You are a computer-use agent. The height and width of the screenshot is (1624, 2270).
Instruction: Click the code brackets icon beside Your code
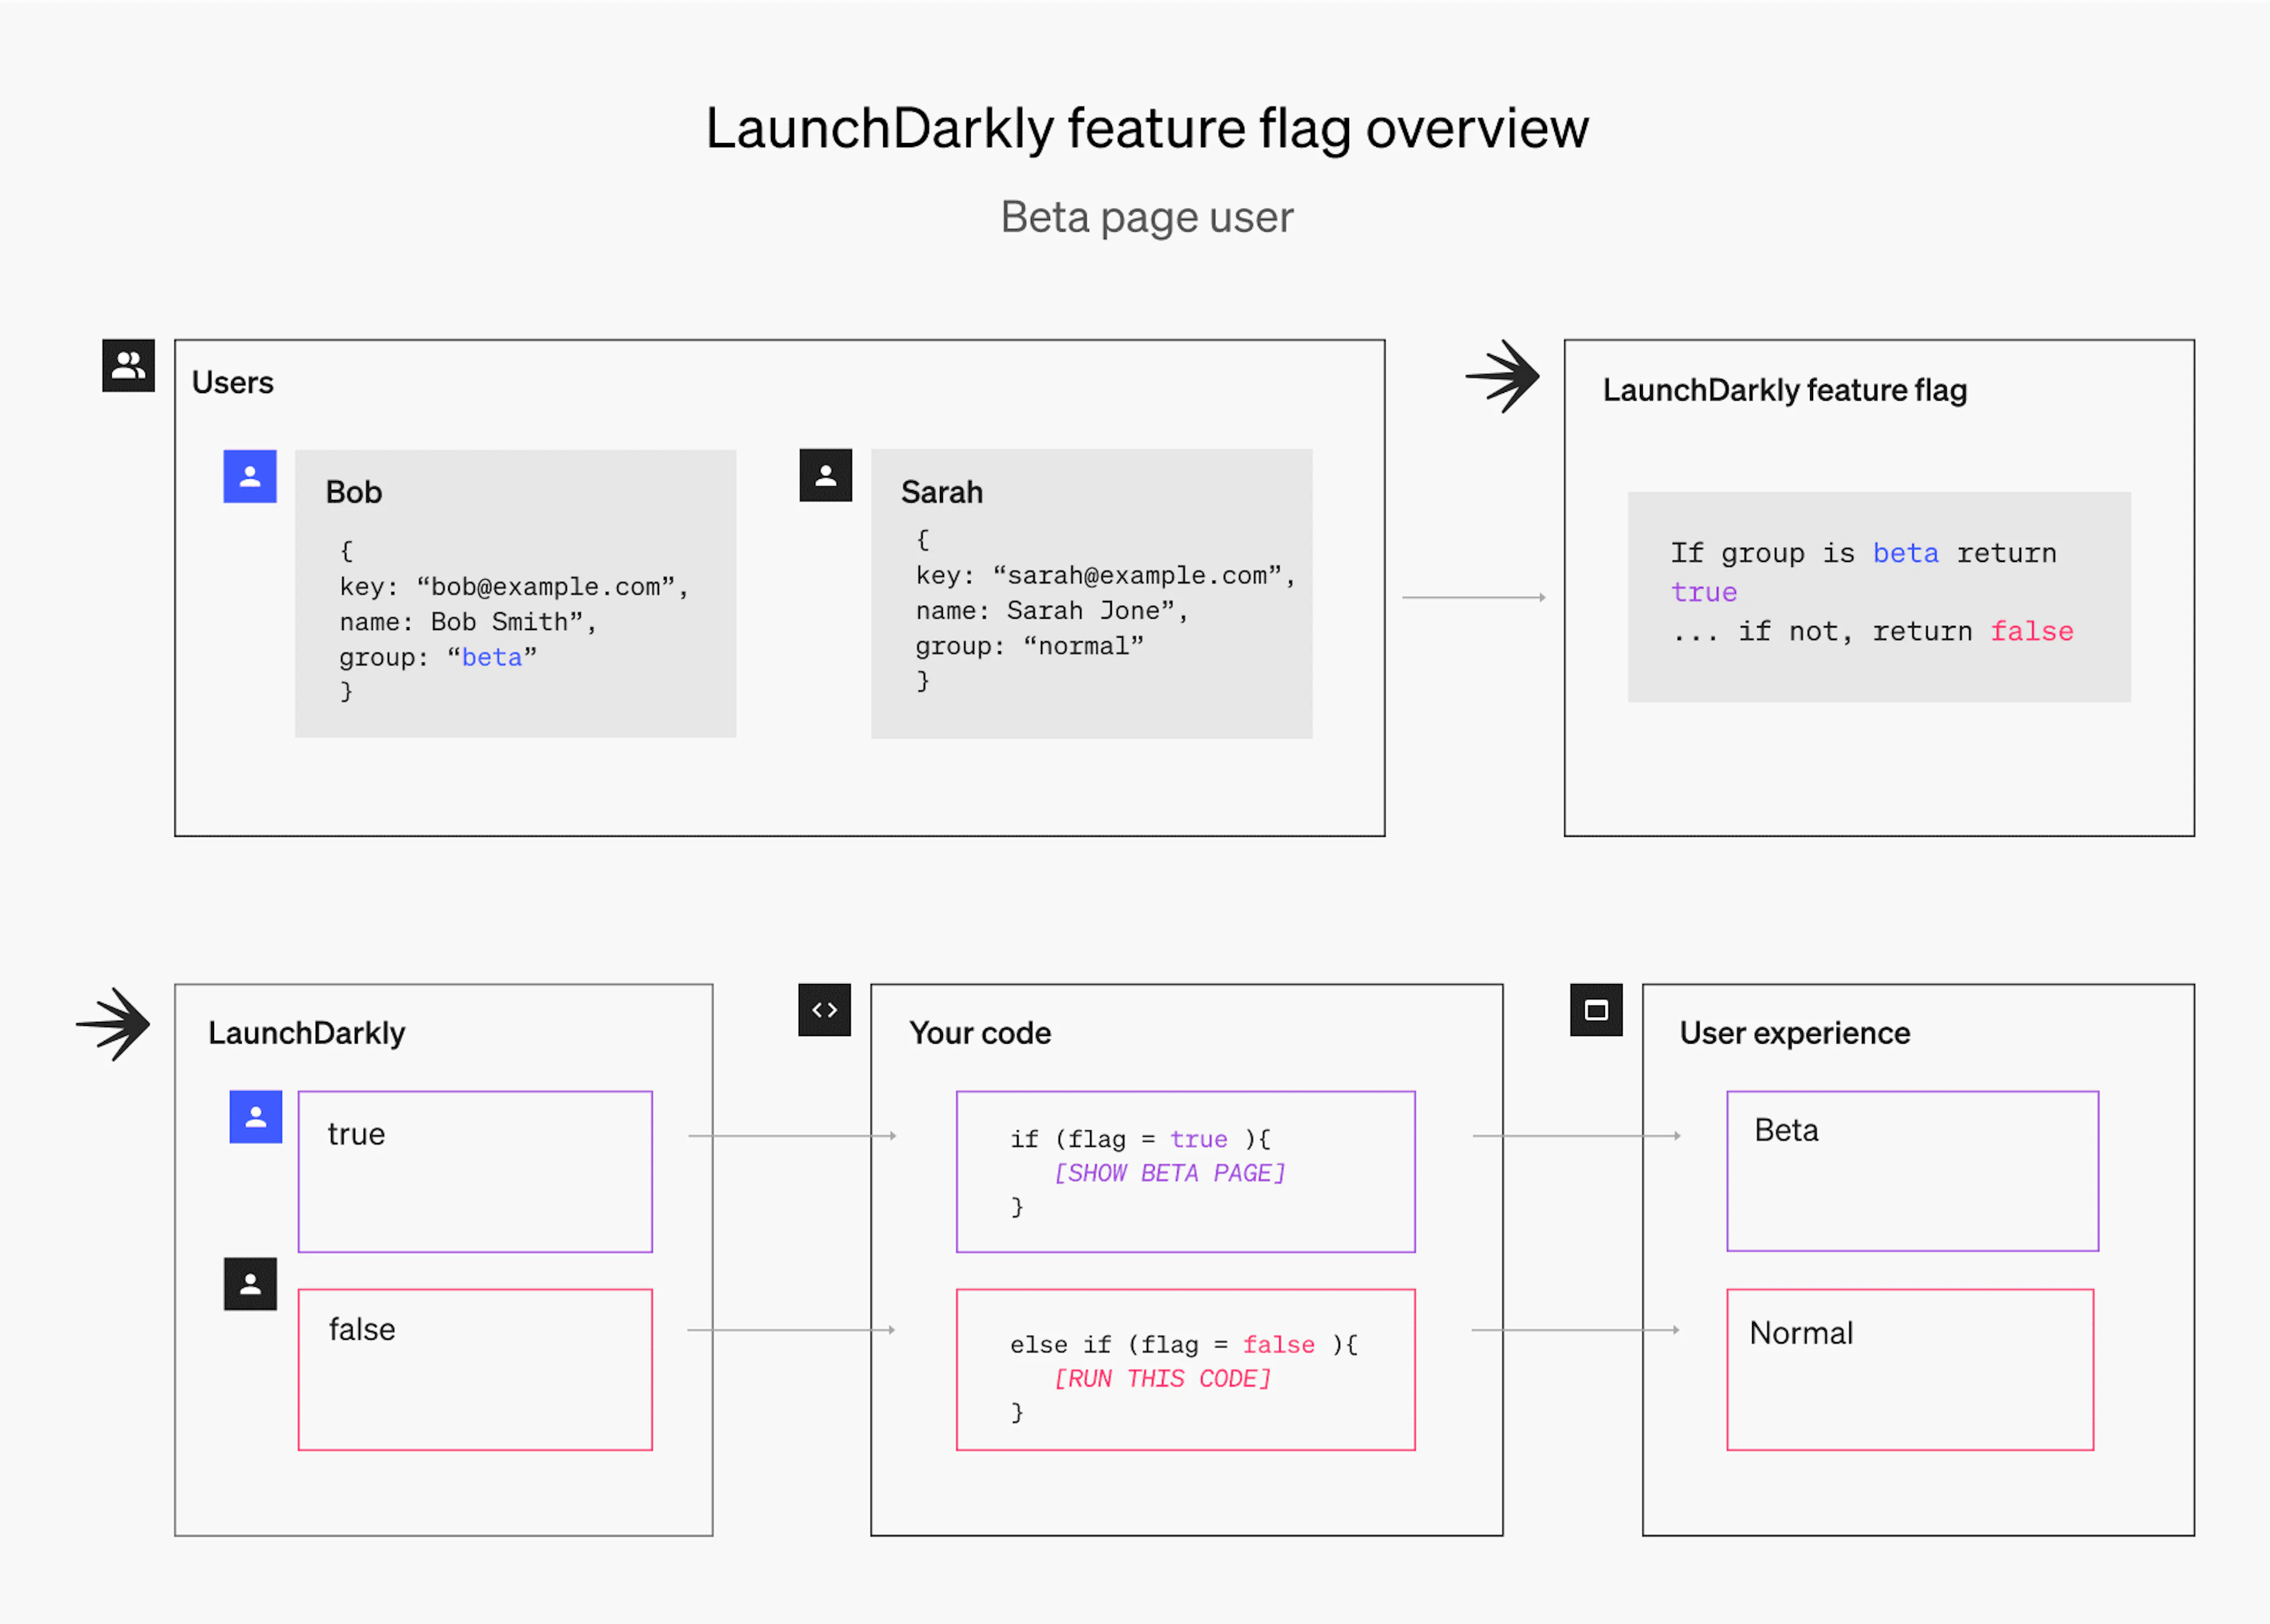point(824,1010)
